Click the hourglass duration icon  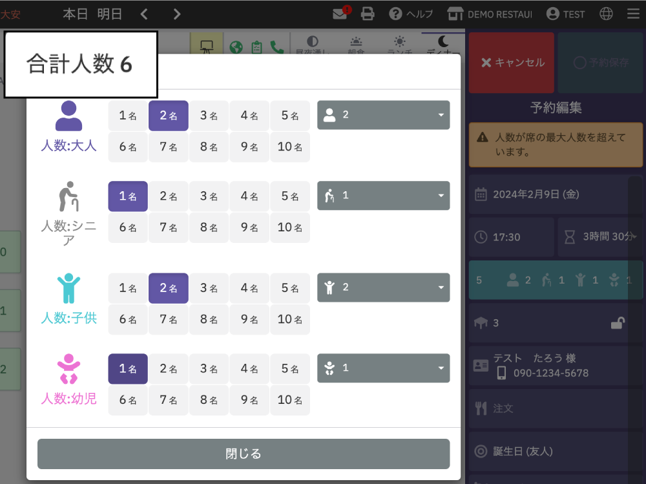pos(569,237)
